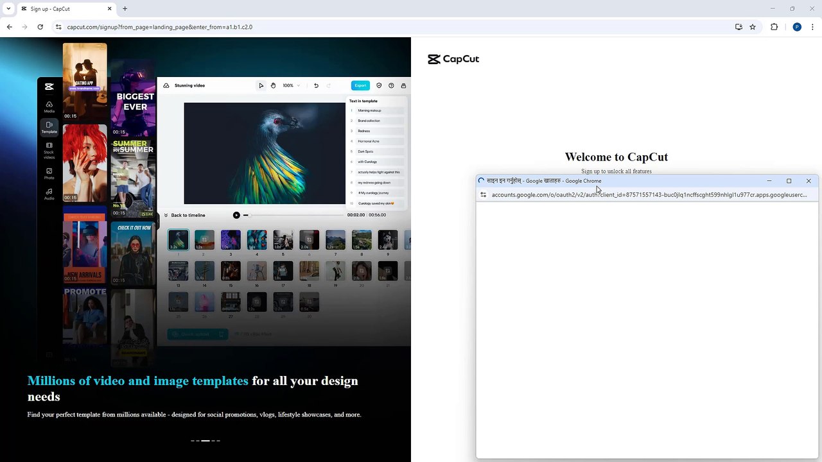Select the last carousel indicator dash
The width and height of the screenshot is (822, 462).
tap(218, 441)
